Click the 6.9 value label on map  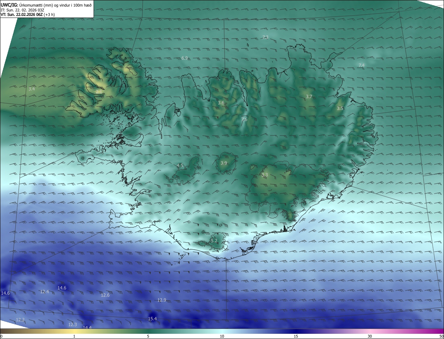coord(185,58)
